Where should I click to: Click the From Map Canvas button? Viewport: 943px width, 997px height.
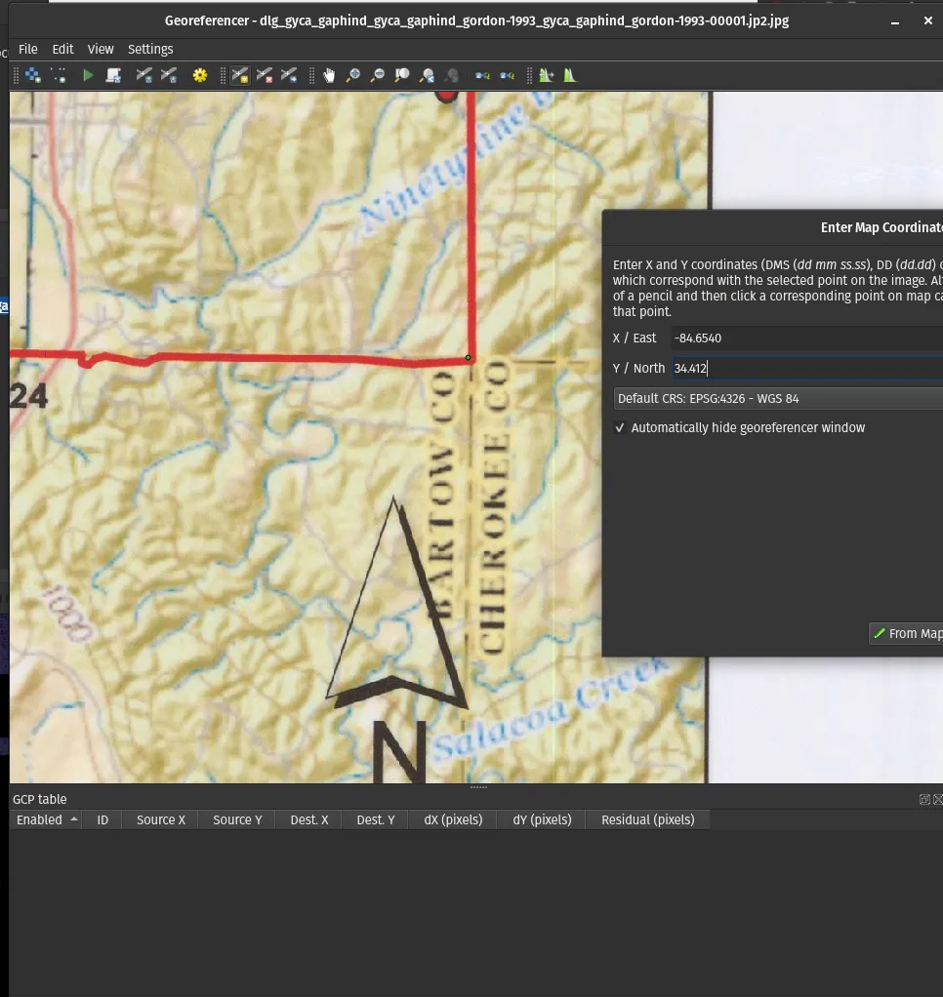[x=907, y=633]
